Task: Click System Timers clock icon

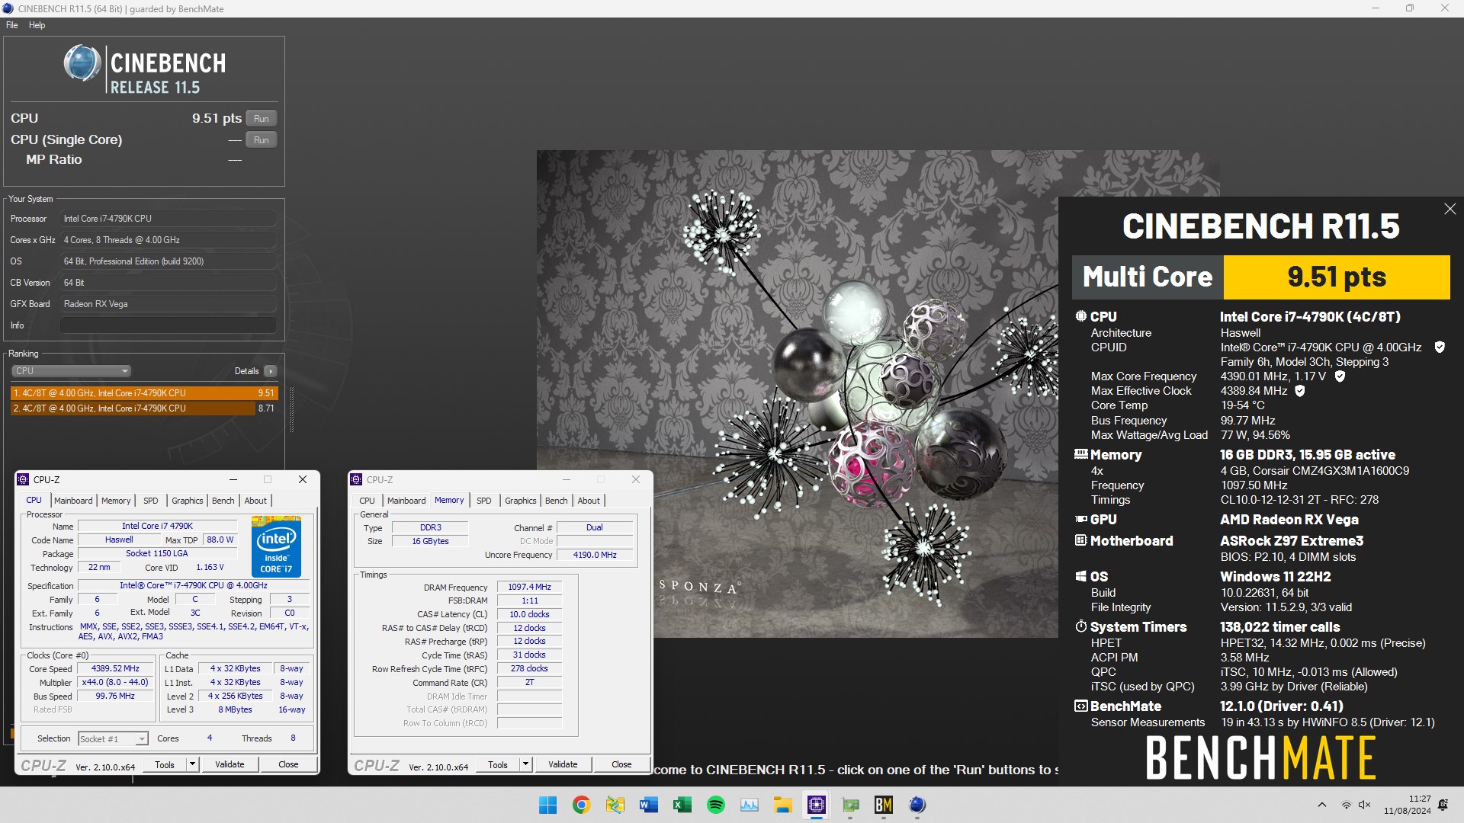Action: pyautogui.click(x=1080, y=626)
